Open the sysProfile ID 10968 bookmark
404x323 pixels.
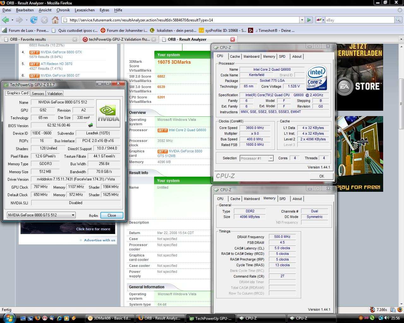[x=223, y=31]
